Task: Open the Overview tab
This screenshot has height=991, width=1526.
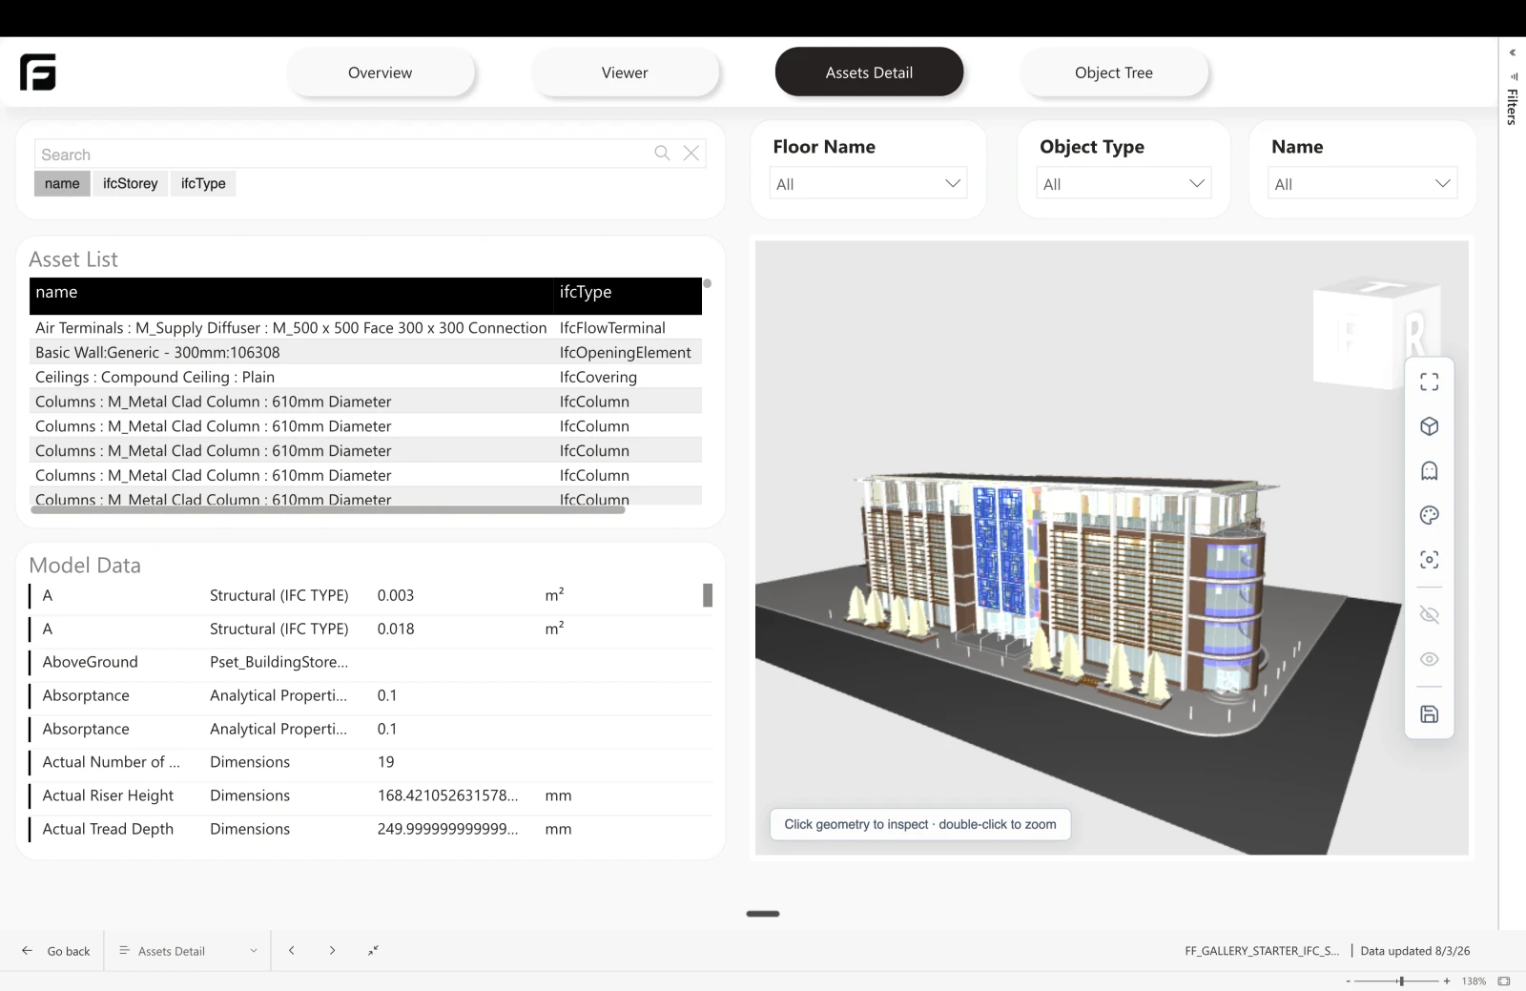Action: click(x=381, y=72)
